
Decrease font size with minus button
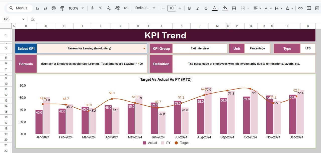click(163, 8)
